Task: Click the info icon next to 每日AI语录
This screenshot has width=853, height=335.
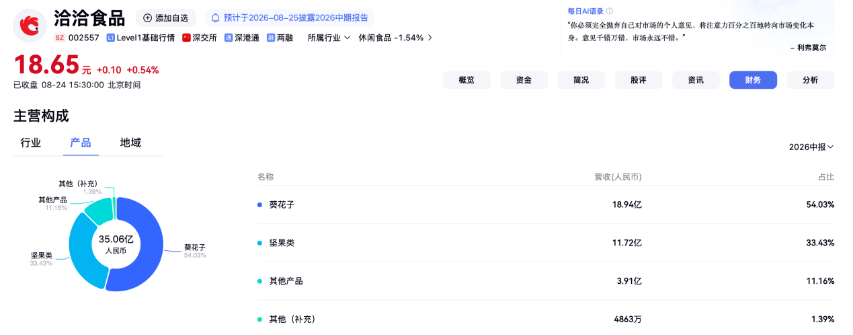Action: click(x=610, y=11)
